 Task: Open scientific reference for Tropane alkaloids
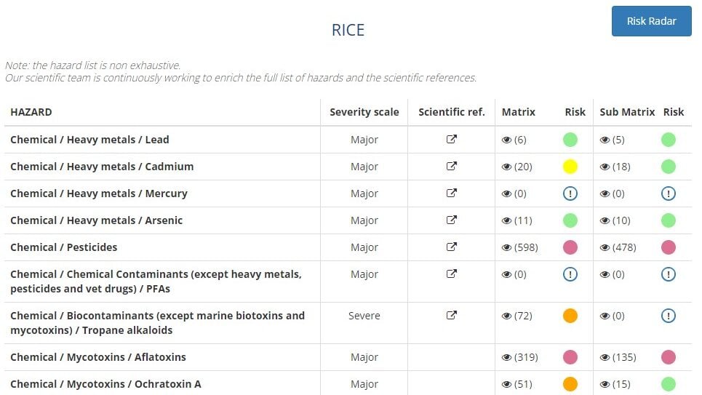(x=451, y=315)
